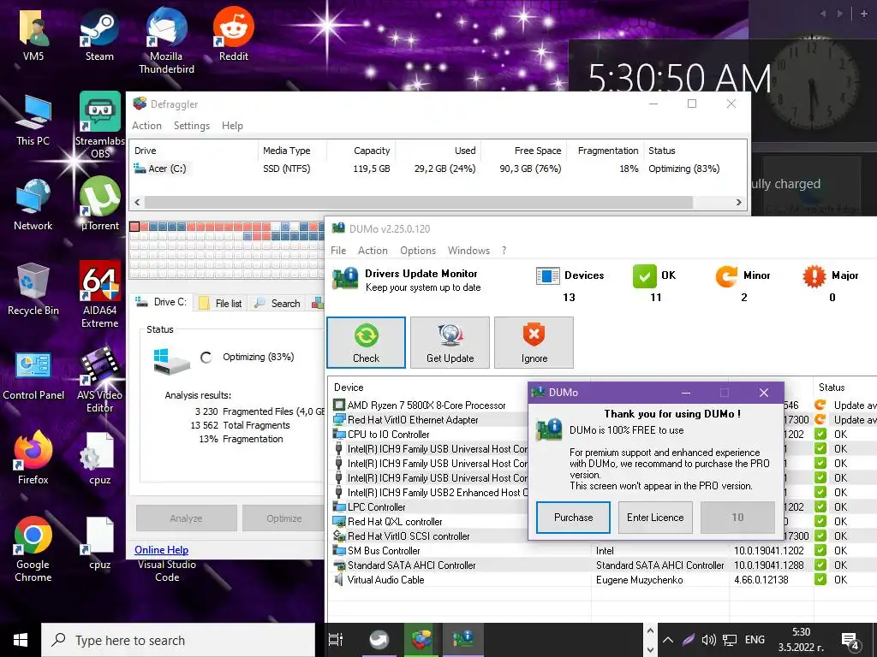Launch AIDA64 Extreme shortcut
The width and height of the screenshot is (877, 657).
click(x=99, y=294)
